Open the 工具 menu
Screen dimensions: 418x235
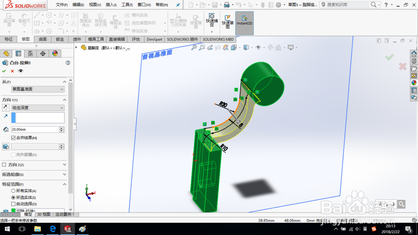pyautogui.click(x=127, y=5)
